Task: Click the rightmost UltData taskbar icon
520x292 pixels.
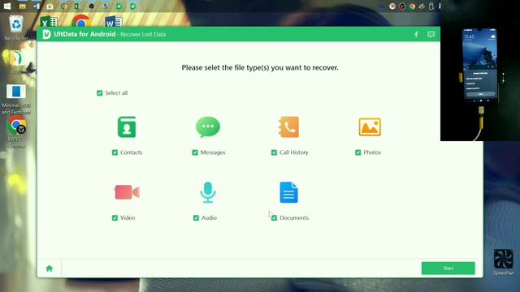Action: (x=132, y=6)
